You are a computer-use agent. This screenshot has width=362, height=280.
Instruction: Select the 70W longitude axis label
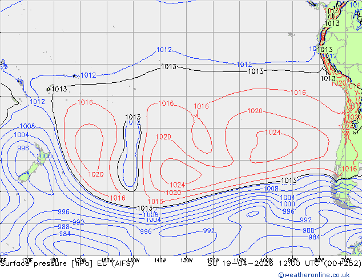pos(345,260)
